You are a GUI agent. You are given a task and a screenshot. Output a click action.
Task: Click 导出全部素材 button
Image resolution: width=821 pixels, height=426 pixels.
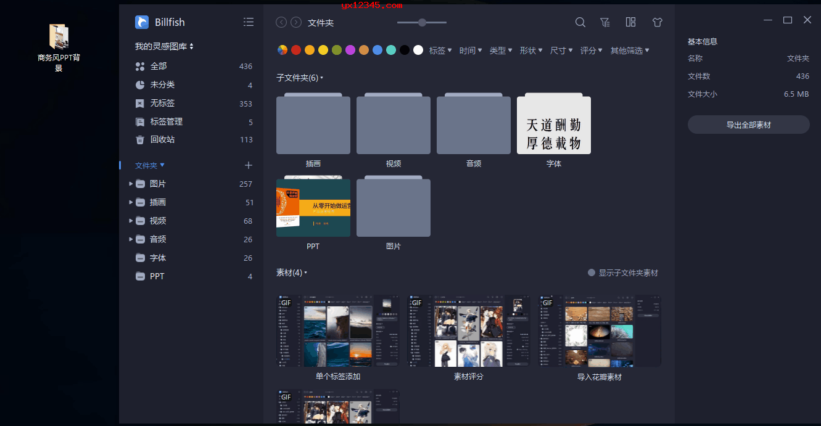click(748, 125)
